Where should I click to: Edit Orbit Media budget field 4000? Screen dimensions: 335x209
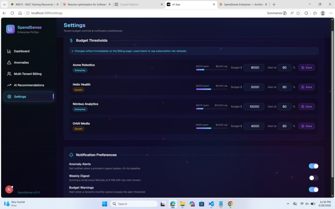pos(254,126)
